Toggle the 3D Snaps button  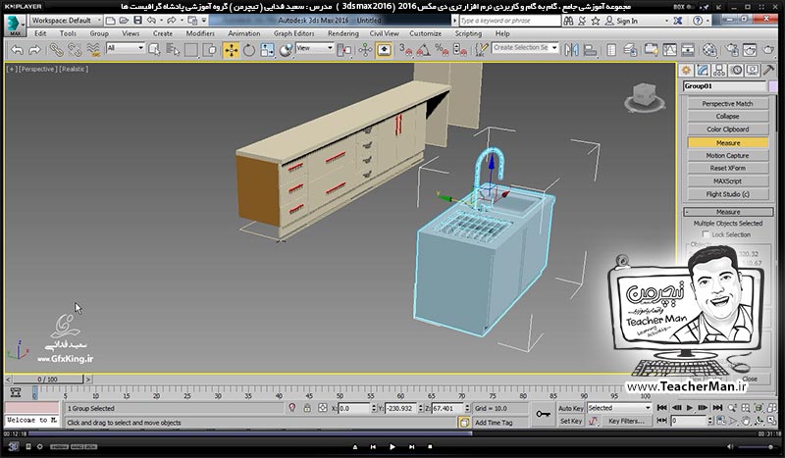tap(404, 50)
